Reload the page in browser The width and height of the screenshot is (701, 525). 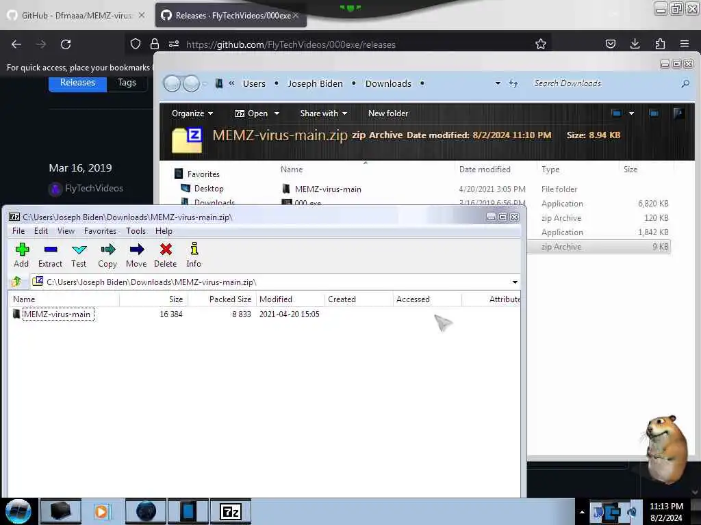tap(66, 44)
